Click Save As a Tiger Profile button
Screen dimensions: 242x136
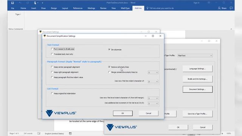[x=197, y=114]
